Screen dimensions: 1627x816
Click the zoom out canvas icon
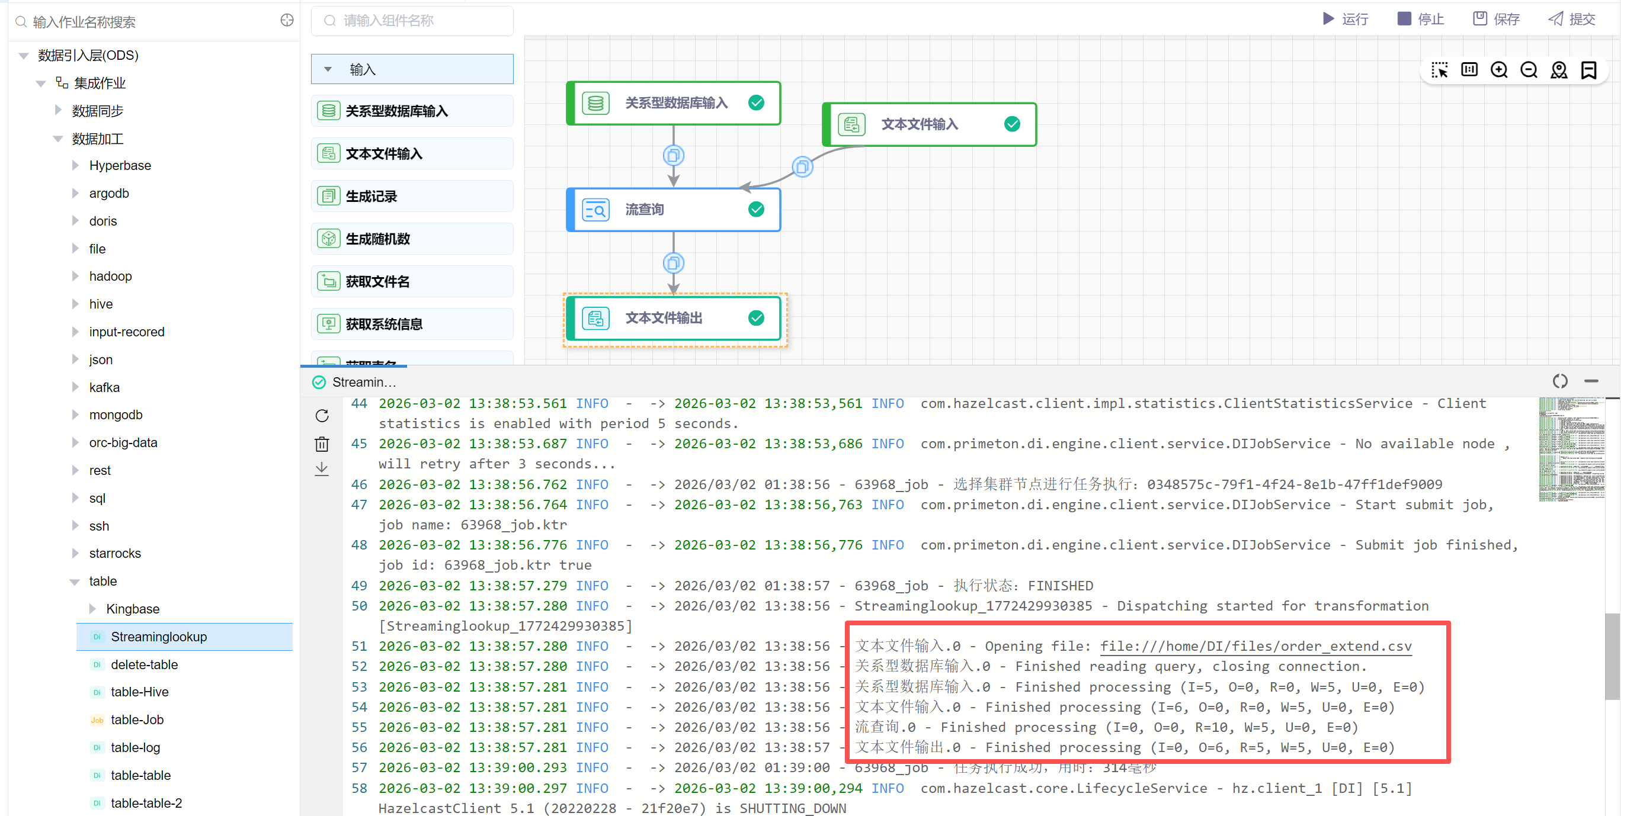pyautogui.click(x=1528, y=70)
